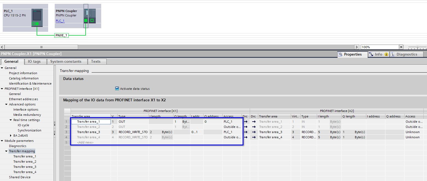Click the Drc arrow in Transfer area_1 row
This screenshot has height=181, width=427.
245,122
